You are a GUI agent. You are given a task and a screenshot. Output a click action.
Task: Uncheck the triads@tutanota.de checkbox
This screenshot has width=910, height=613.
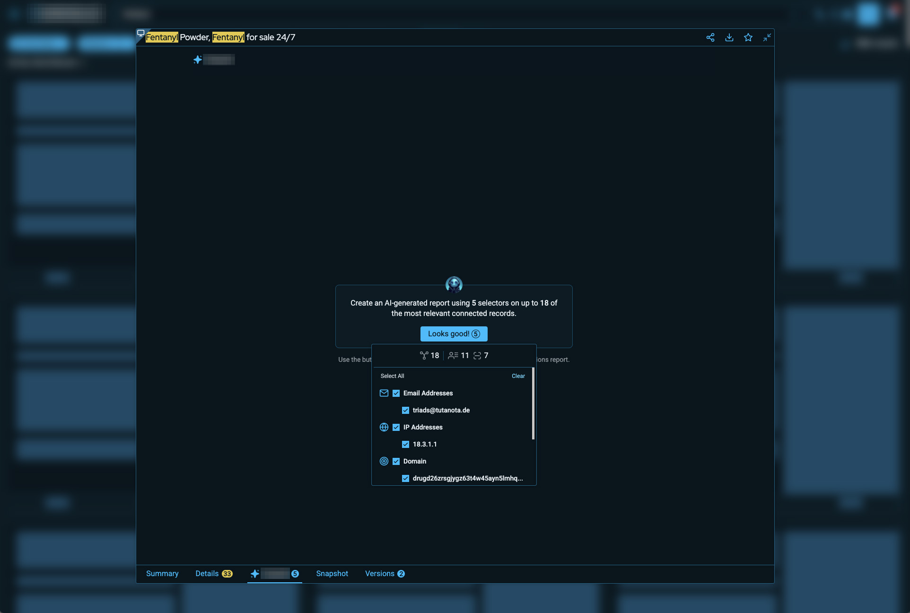click(405, 410)
